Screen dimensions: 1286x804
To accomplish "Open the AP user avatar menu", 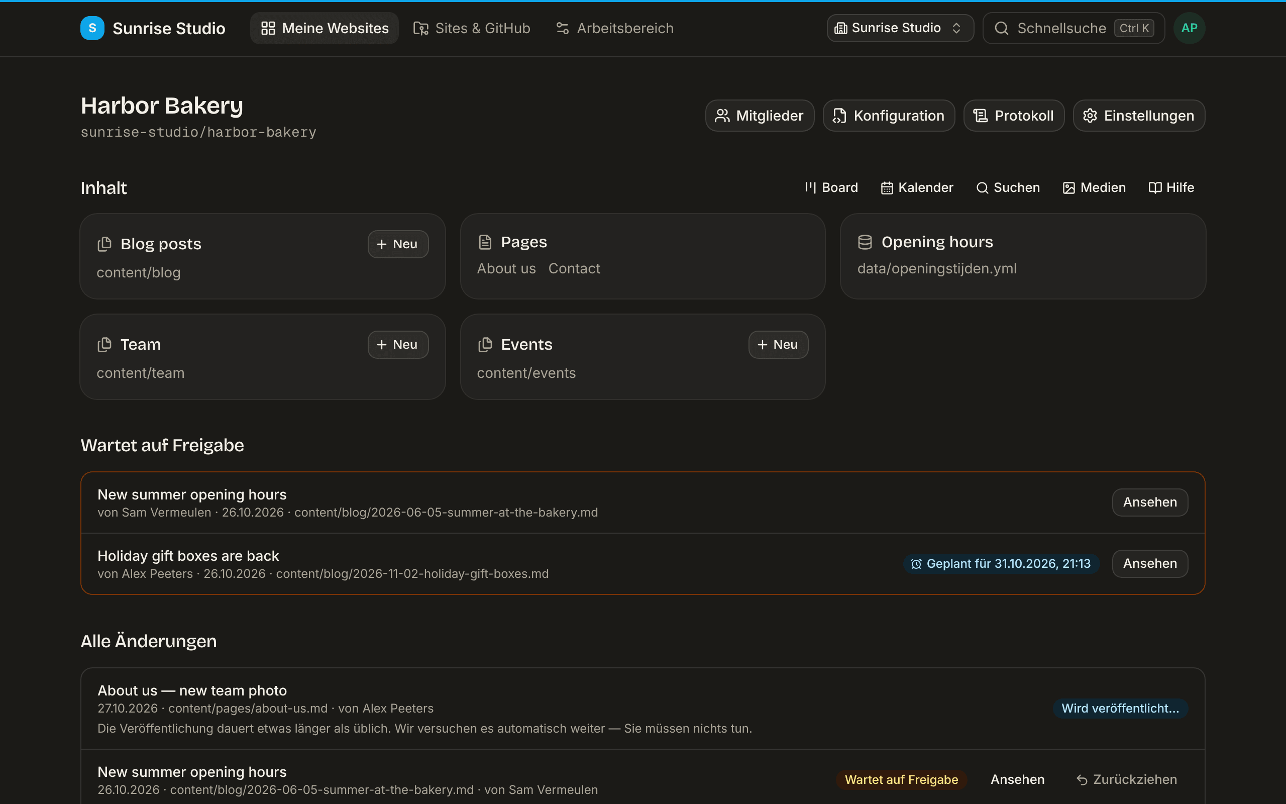I will click(x=1189, y=28).
